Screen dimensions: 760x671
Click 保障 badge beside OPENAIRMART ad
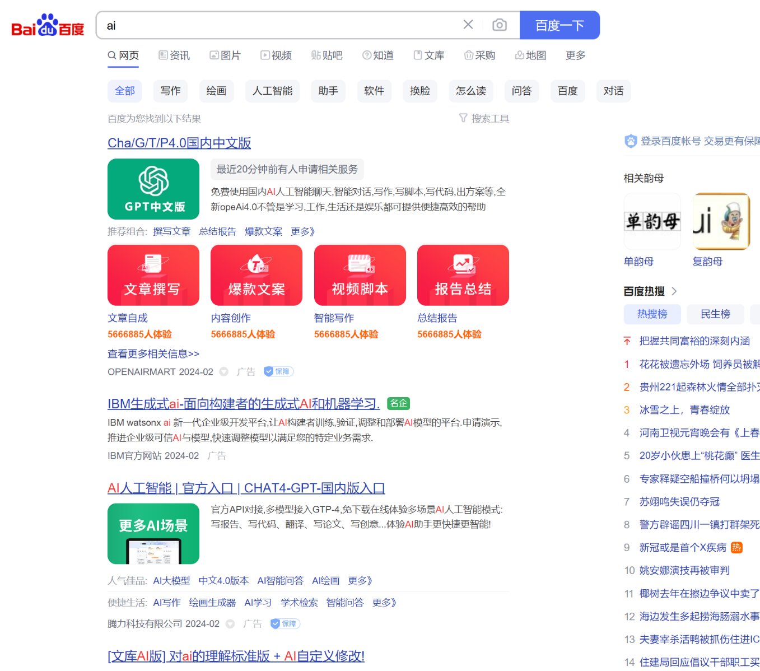[x=278, y=371]
